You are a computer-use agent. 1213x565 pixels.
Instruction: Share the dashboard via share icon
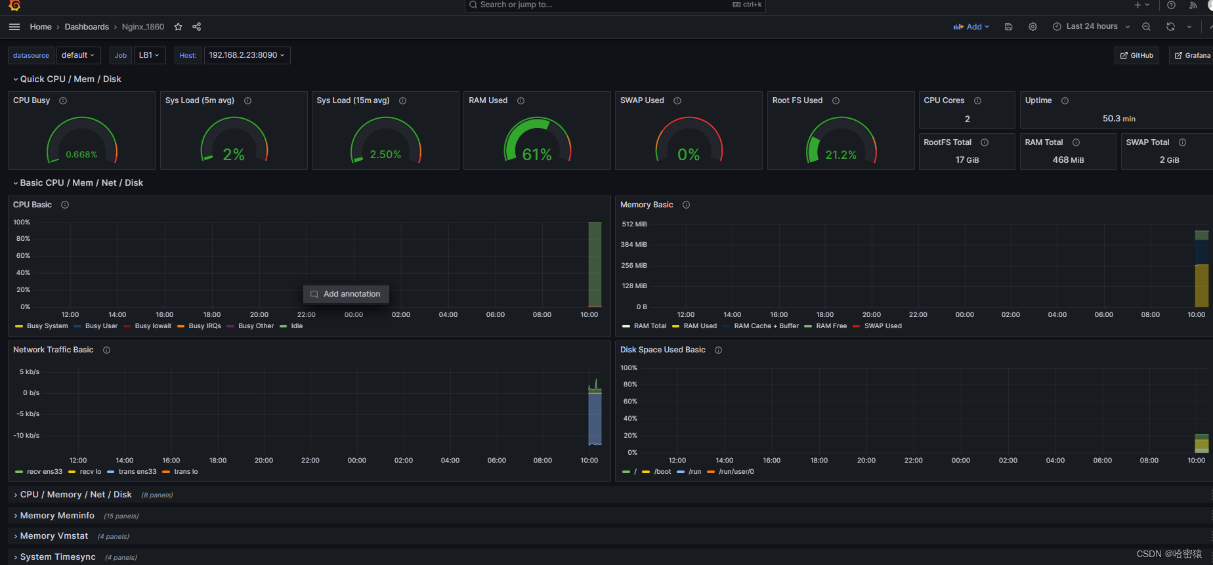pos(196,27)
